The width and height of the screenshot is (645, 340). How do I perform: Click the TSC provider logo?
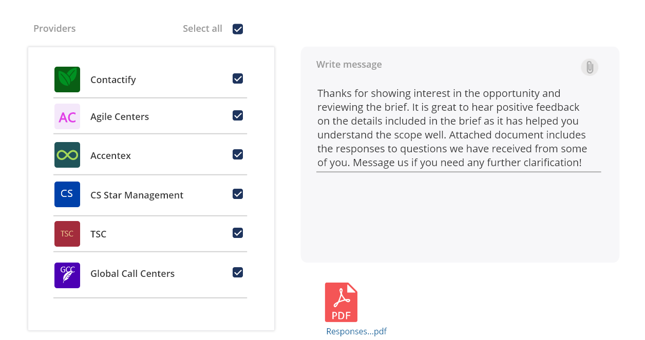click(x=67, y=233)
